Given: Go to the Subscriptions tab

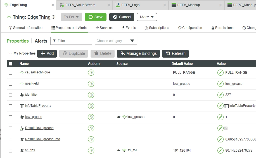Looking at the screenshot, I should [157, 28].
